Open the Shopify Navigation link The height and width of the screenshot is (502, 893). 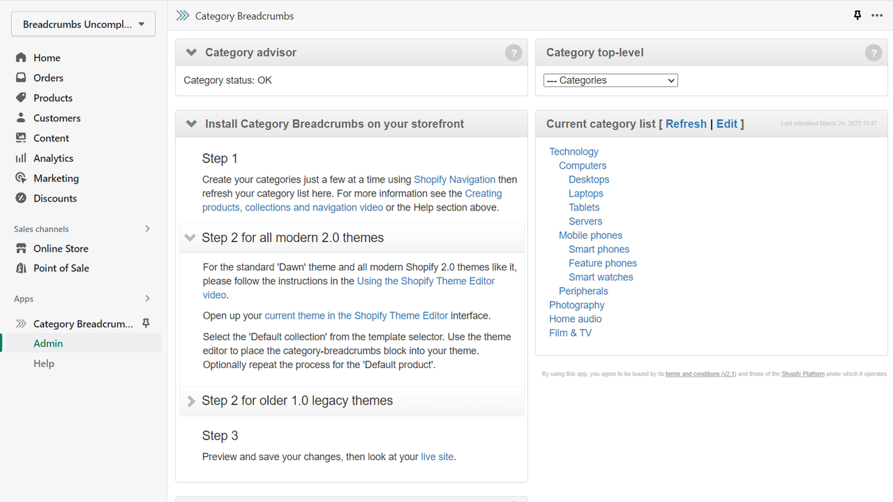(x=454, y=179)
